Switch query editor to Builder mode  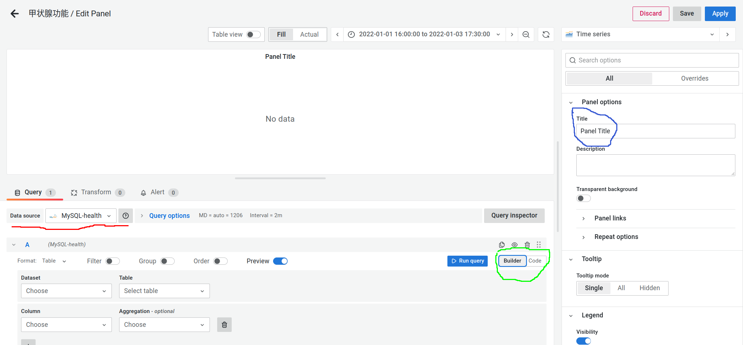pos(512,261)
